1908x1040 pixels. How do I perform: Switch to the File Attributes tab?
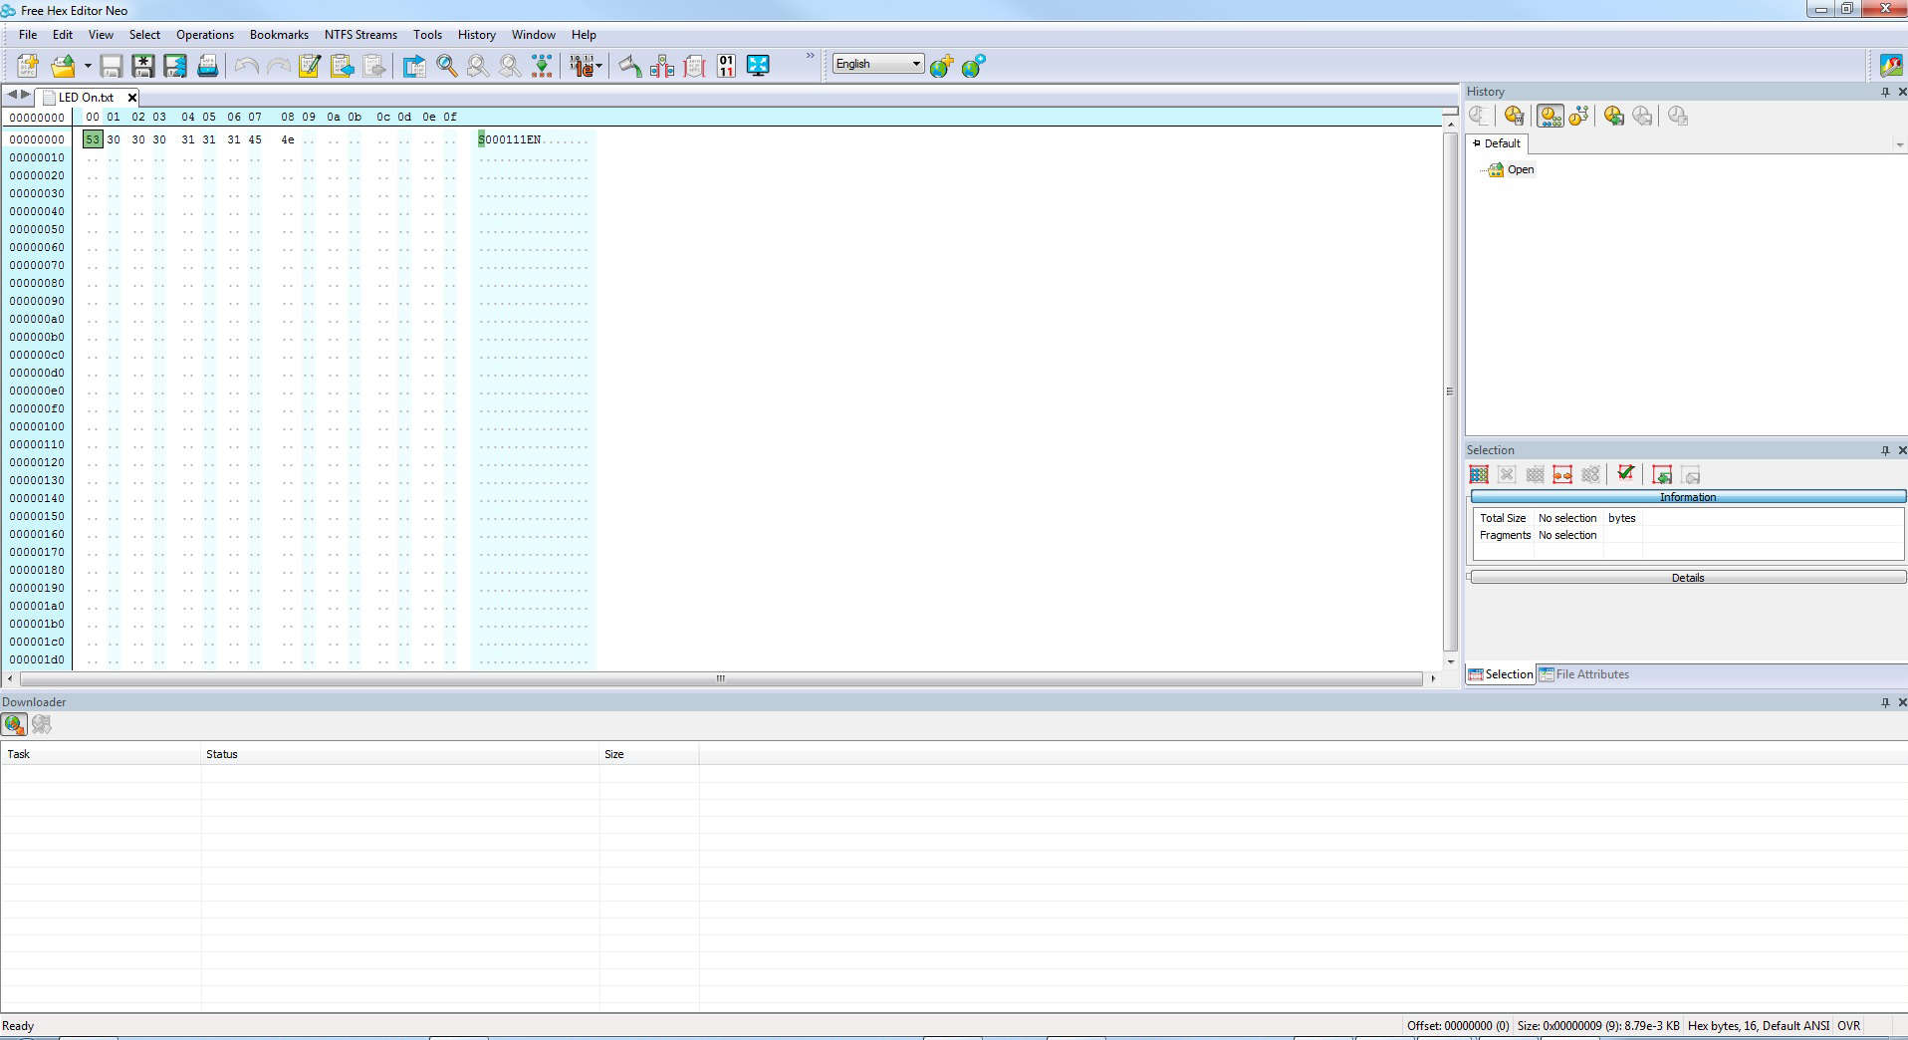(x=1583, y=674)
